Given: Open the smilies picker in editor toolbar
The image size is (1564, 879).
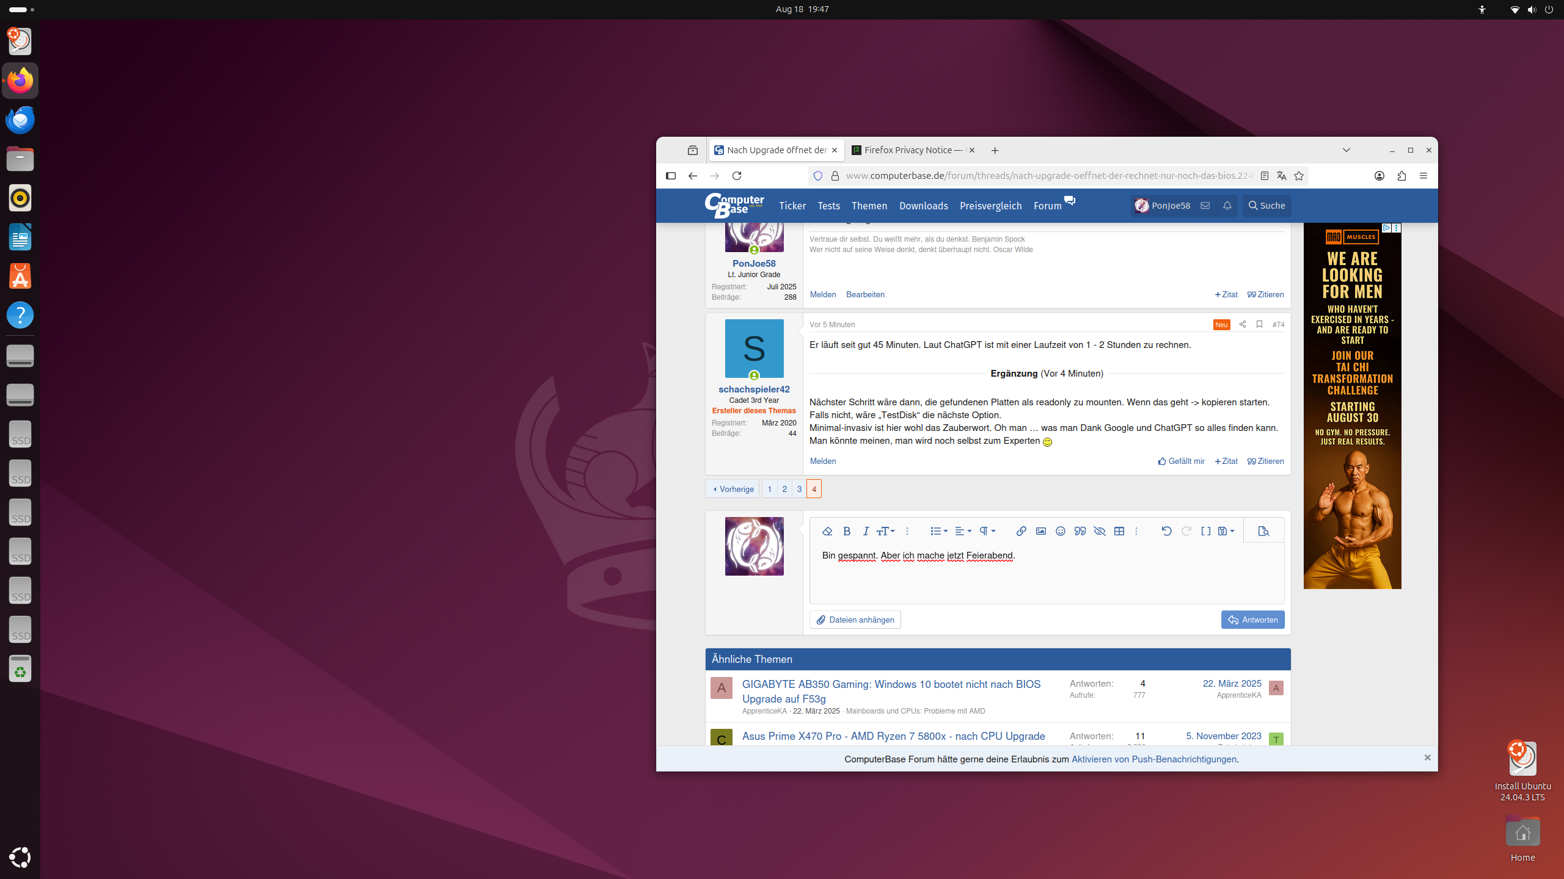Looking at the screenshot, I should (1060, 531).
